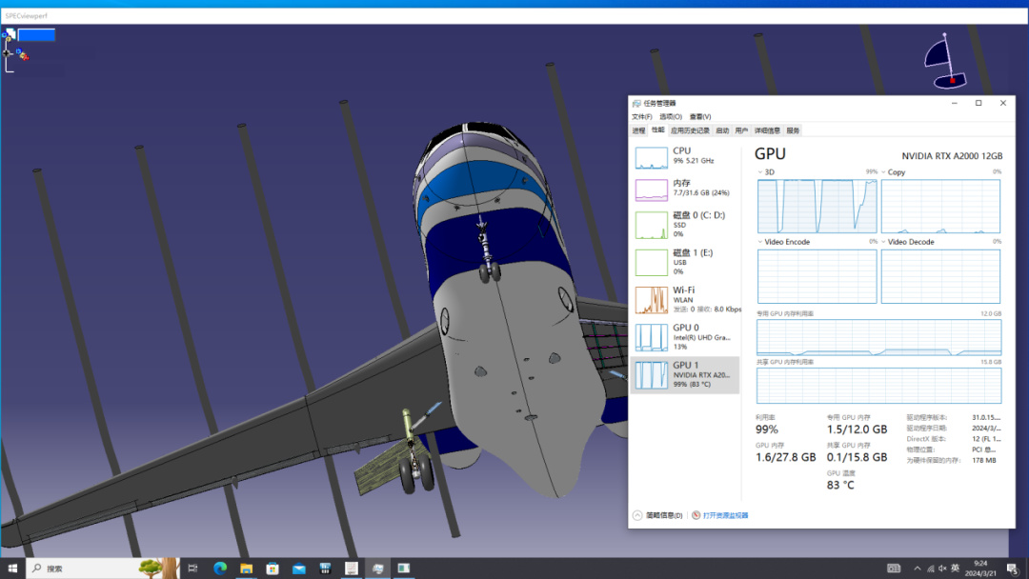Select GPU 0 Intel UHD Graphics item
The image size is (1029, 579).
685,336
